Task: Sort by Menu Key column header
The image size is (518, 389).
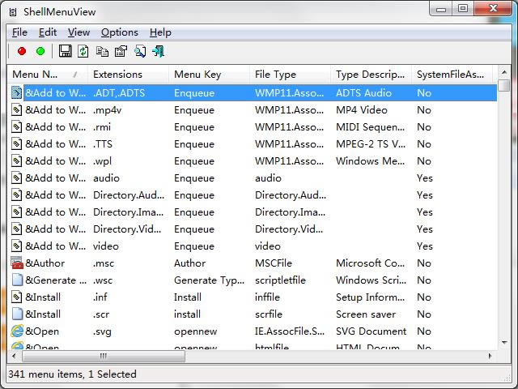Action: click(209, 75)
